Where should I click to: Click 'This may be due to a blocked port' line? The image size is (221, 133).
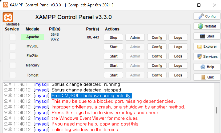[113, 101]
